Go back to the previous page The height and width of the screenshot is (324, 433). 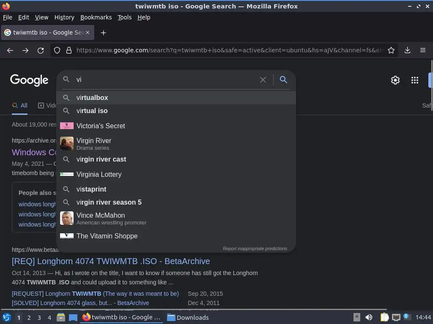(x=10, y=51)
